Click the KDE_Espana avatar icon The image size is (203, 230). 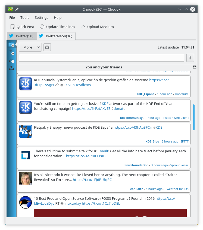tap(26, 84)
